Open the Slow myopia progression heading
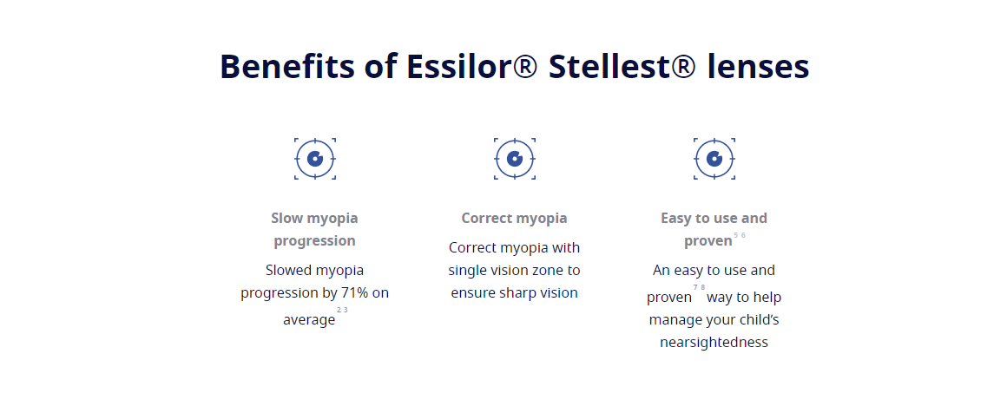1007x400 pixels. click(314, 229)
